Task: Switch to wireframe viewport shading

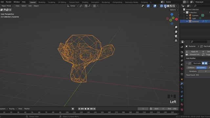Action: pyautogui.click(x=165, y=6)
